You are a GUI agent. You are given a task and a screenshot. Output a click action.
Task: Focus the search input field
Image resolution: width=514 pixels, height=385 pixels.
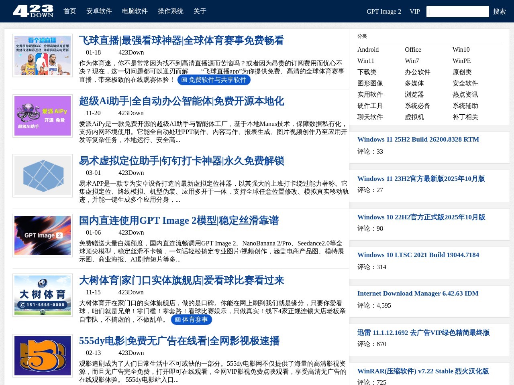[458, 12]
